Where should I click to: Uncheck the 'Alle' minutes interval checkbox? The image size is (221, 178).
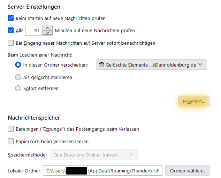point(10,31)
